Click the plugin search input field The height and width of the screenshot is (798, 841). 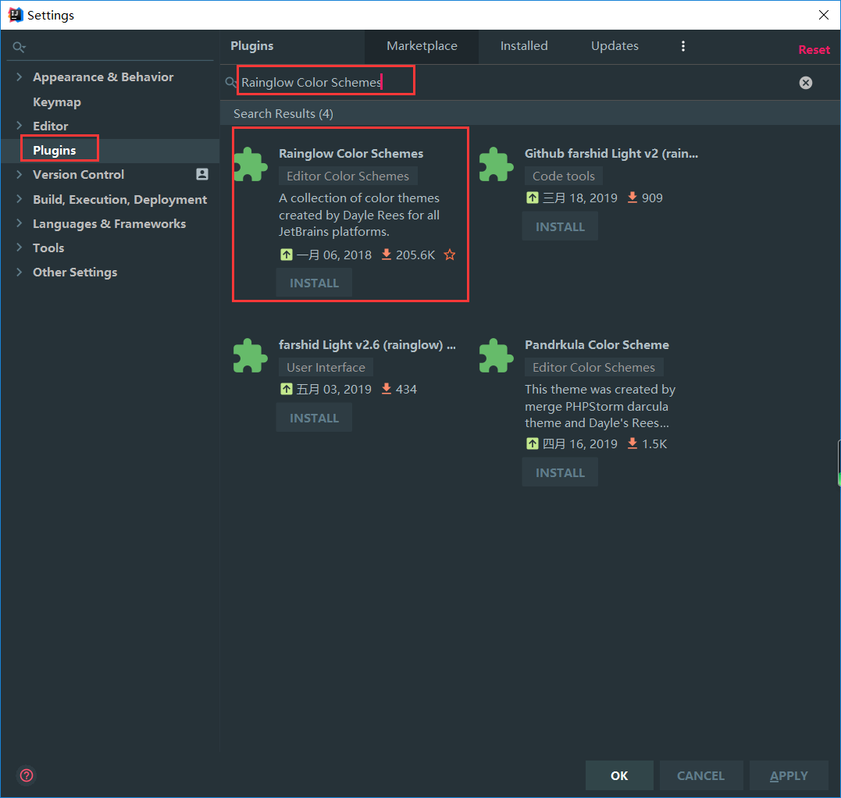tap(508, 83)
